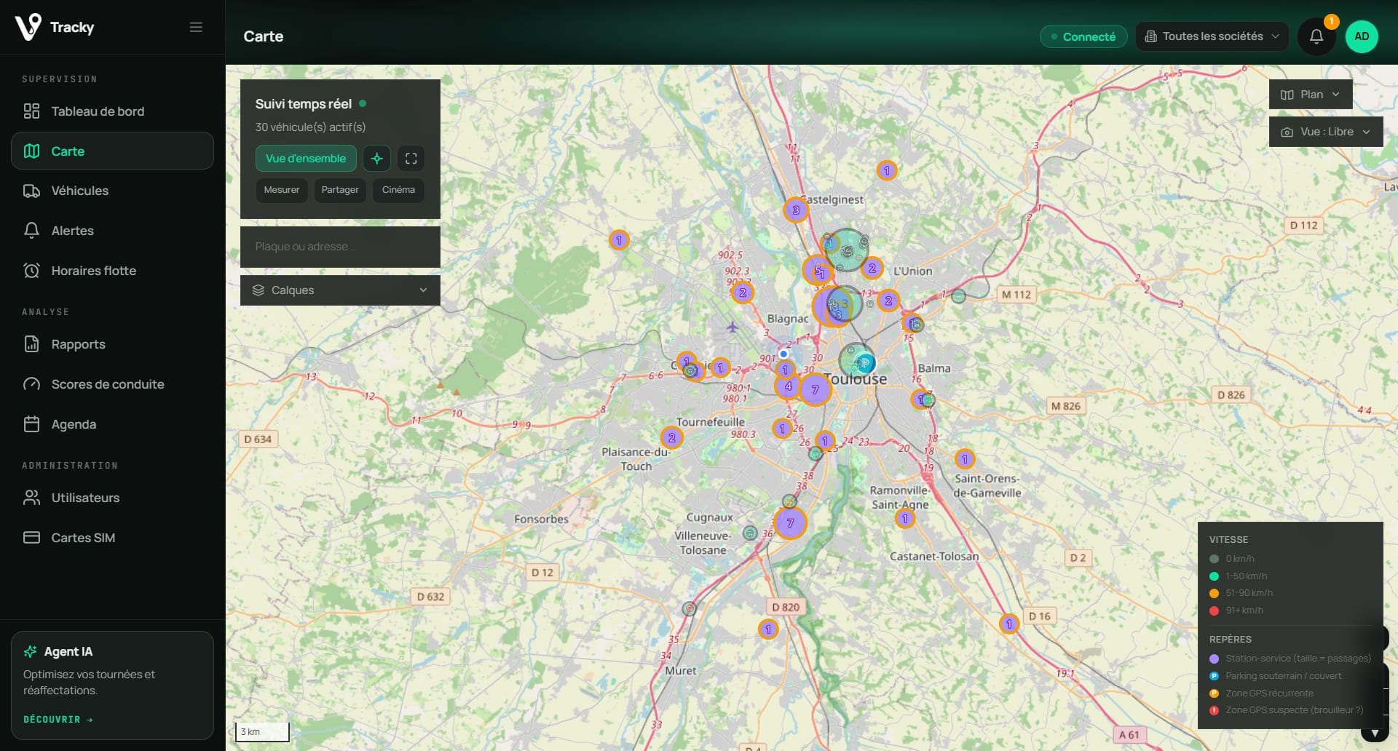
Task: Click cluster marker 7 near Toulouse center
Action: [x=815, y=390]
